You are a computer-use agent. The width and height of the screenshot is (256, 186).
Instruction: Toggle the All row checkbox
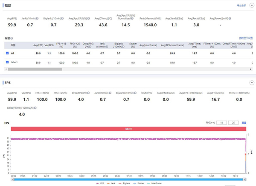(x=7, y=54)
